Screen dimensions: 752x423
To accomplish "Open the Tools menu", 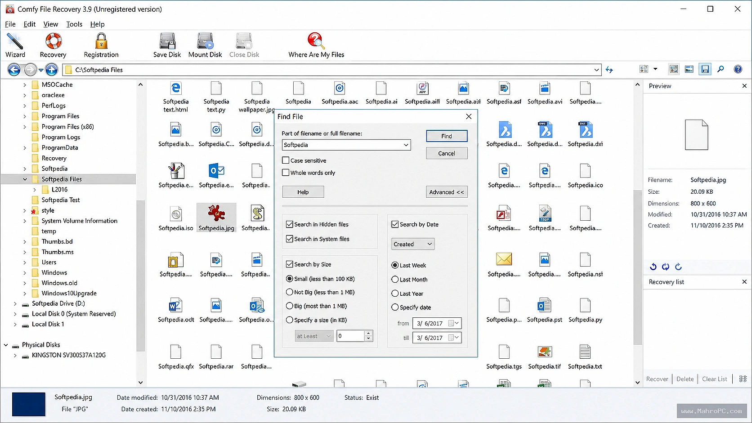I will [x=74, y=24].
